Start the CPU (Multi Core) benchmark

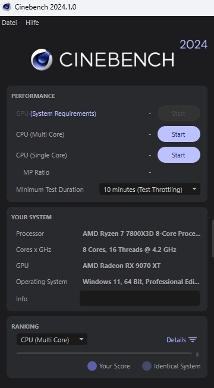179,134
